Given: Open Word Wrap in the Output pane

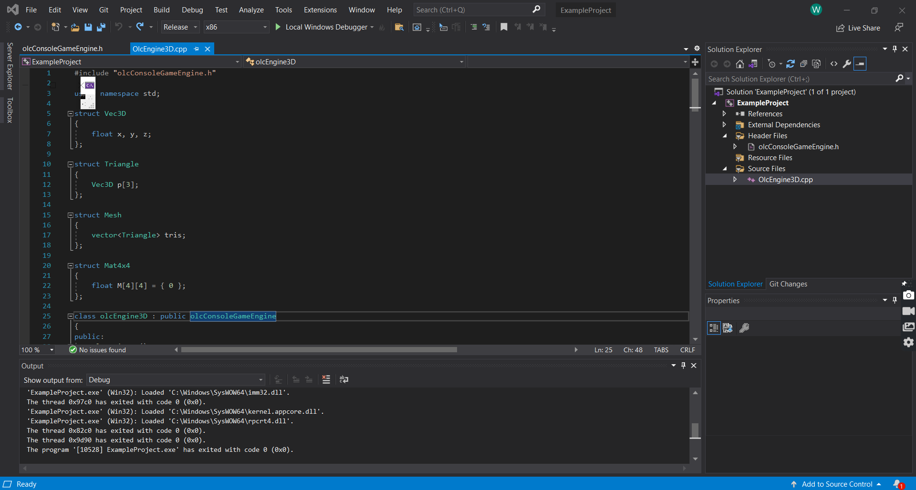Looking at the screenshot, I should tap(344, 379).
